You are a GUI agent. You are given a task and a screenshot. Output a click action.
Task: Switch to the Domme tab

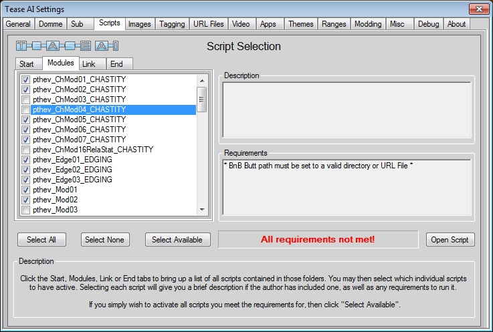tap(50, 24)
